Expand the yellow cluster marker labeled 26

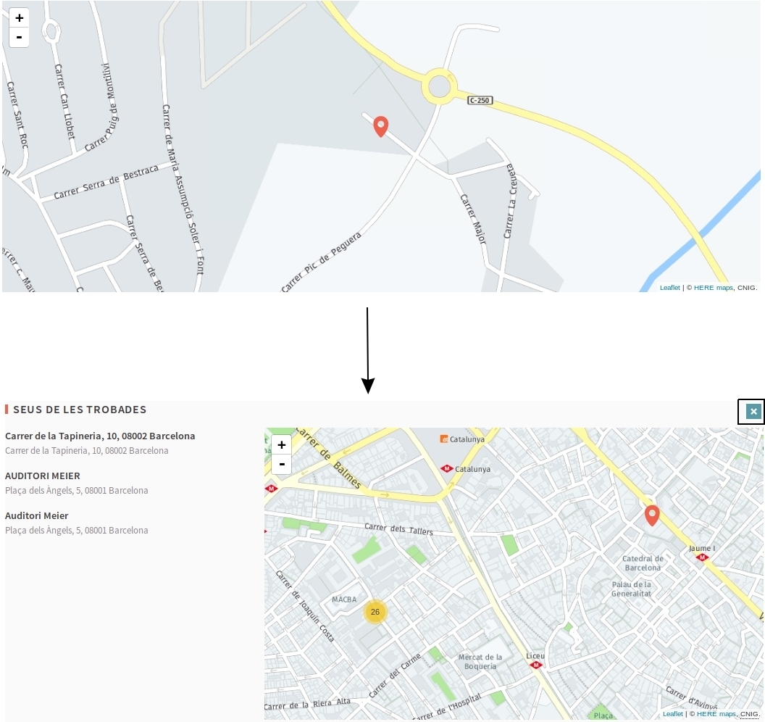(375, 612)
